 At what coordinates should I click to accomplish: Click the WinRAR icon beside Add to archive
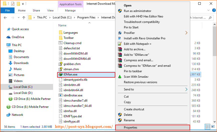[120, 49]
